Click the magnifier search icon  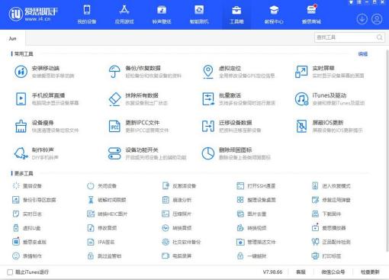click(380, 37)
